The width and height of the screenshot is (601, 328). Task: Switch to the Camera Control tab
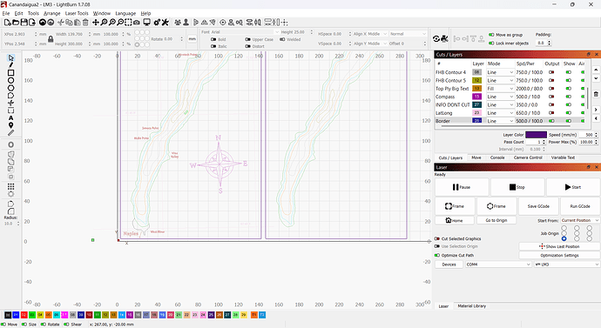(528, 157)
